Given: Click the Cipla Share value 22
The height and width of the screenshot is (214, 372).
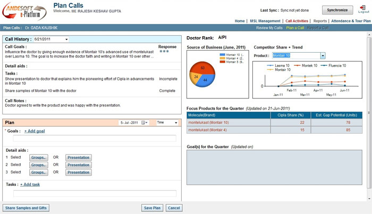Looking at the screenshot, I should [302, 122].
